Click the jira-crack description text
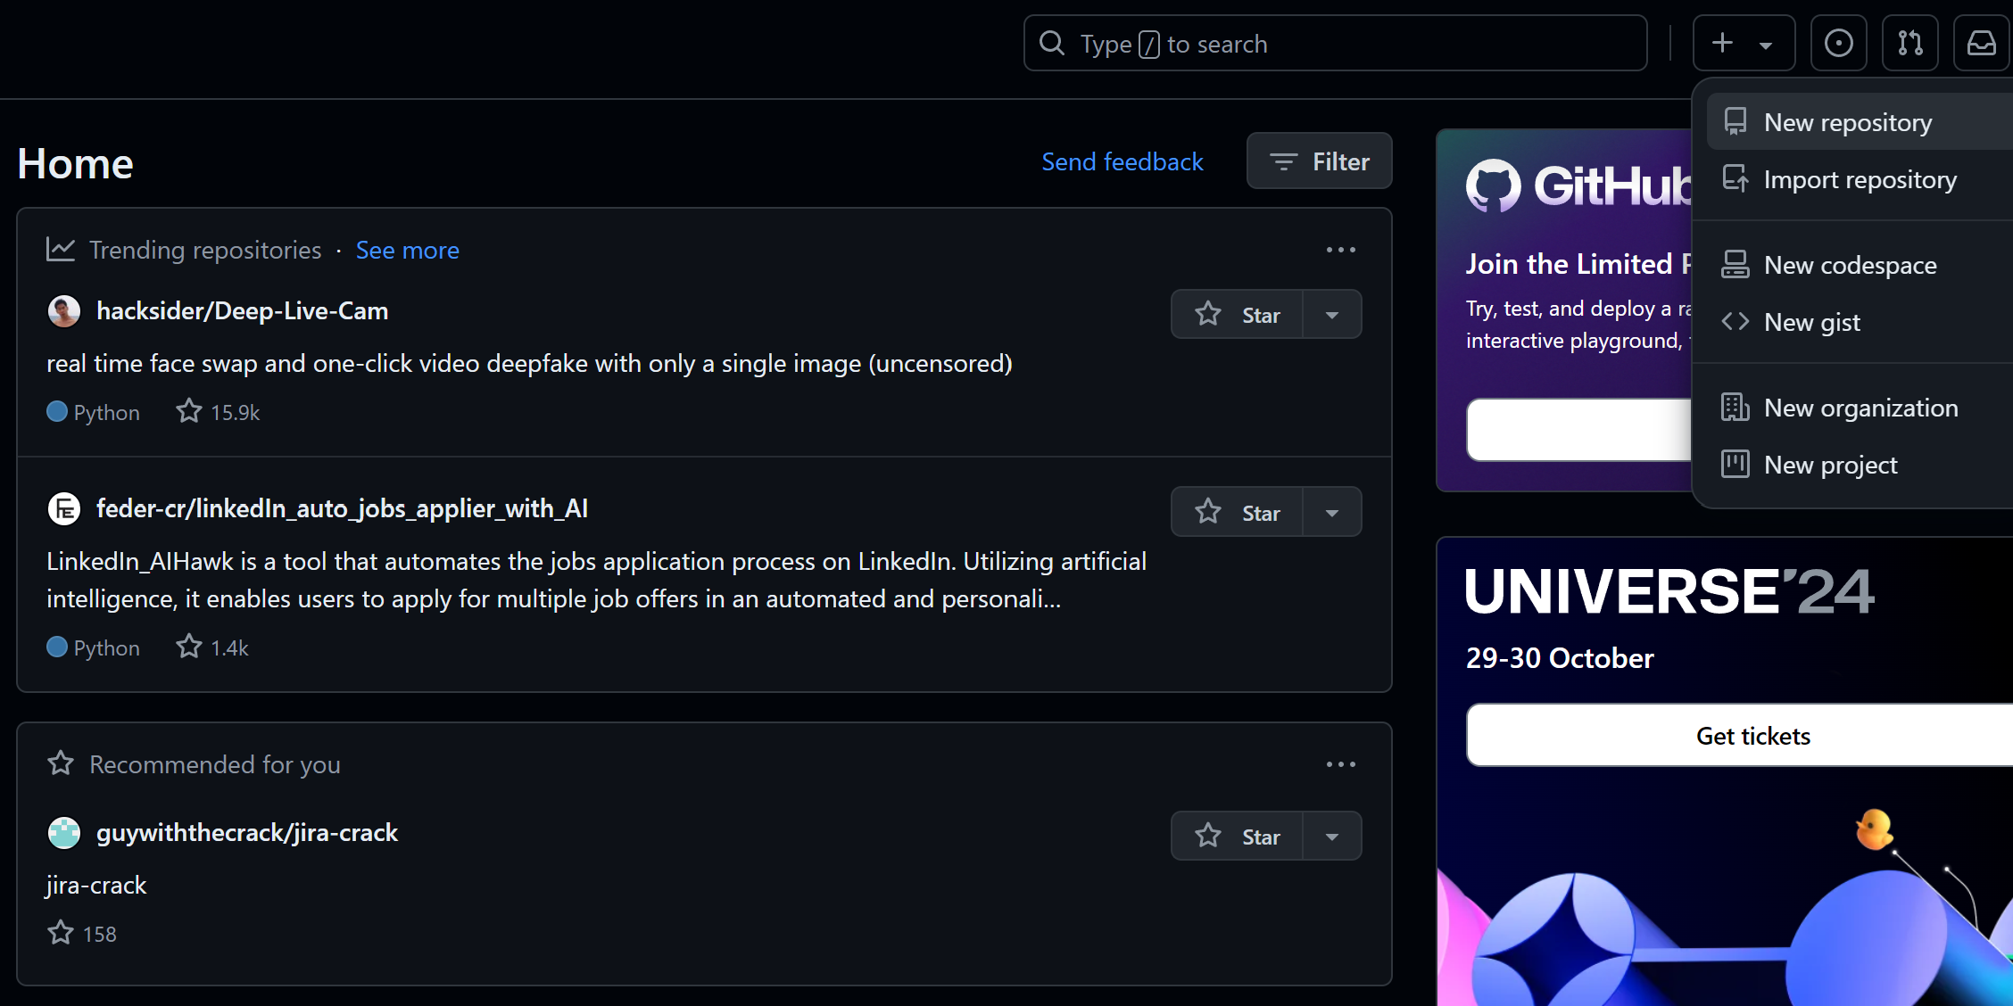Image resolution: width=2013 pixels, height=1006 pixels. click(x=96, y=885)
